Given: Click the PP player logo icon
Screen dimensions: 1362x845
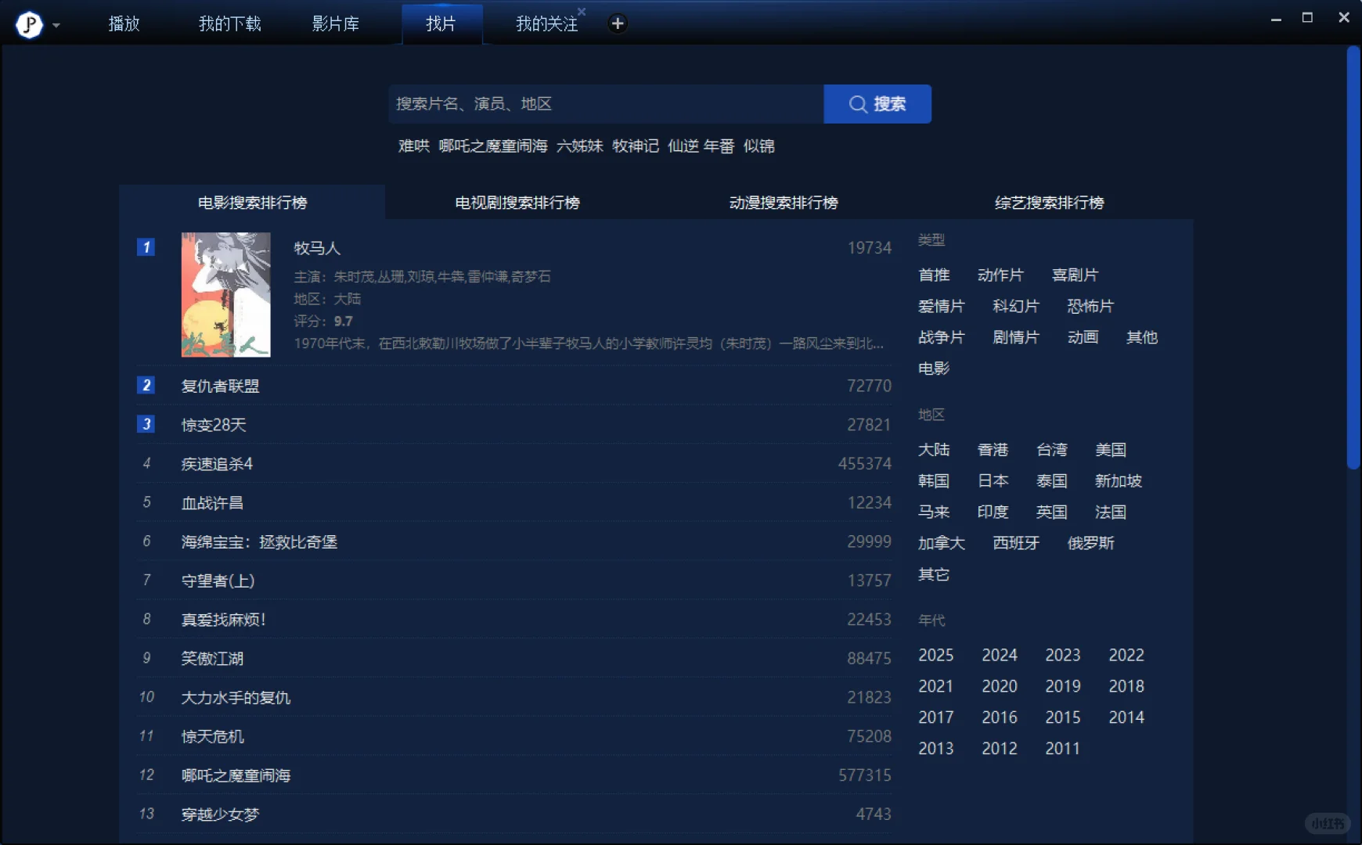Looking at the screenshot, I should pyautogui.click(x=28, y=23).
